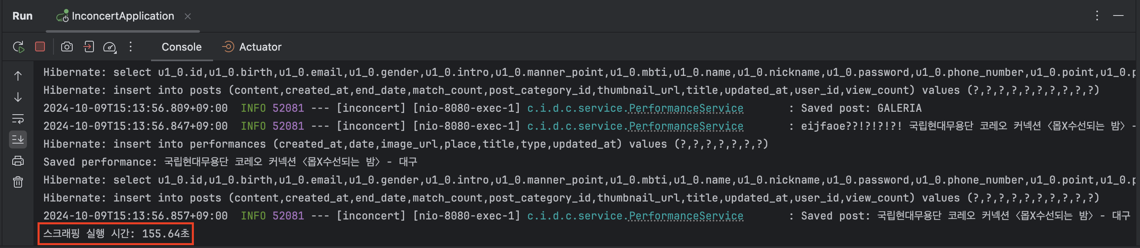Open PerformanceService link on eijfaoe line
This screenshot has width=1140, height=248.
pos(686,126)
